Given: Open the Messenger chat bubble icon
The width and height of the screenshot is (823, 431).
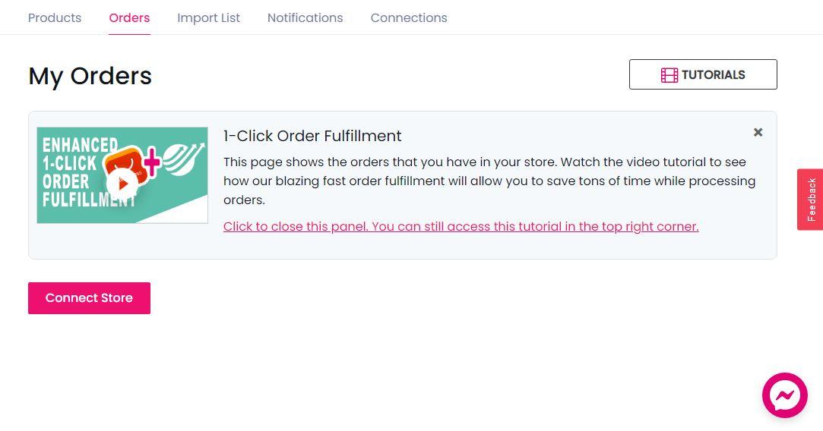Looking at the screenshot, I should pyautogui.click(x=785, y=395).
